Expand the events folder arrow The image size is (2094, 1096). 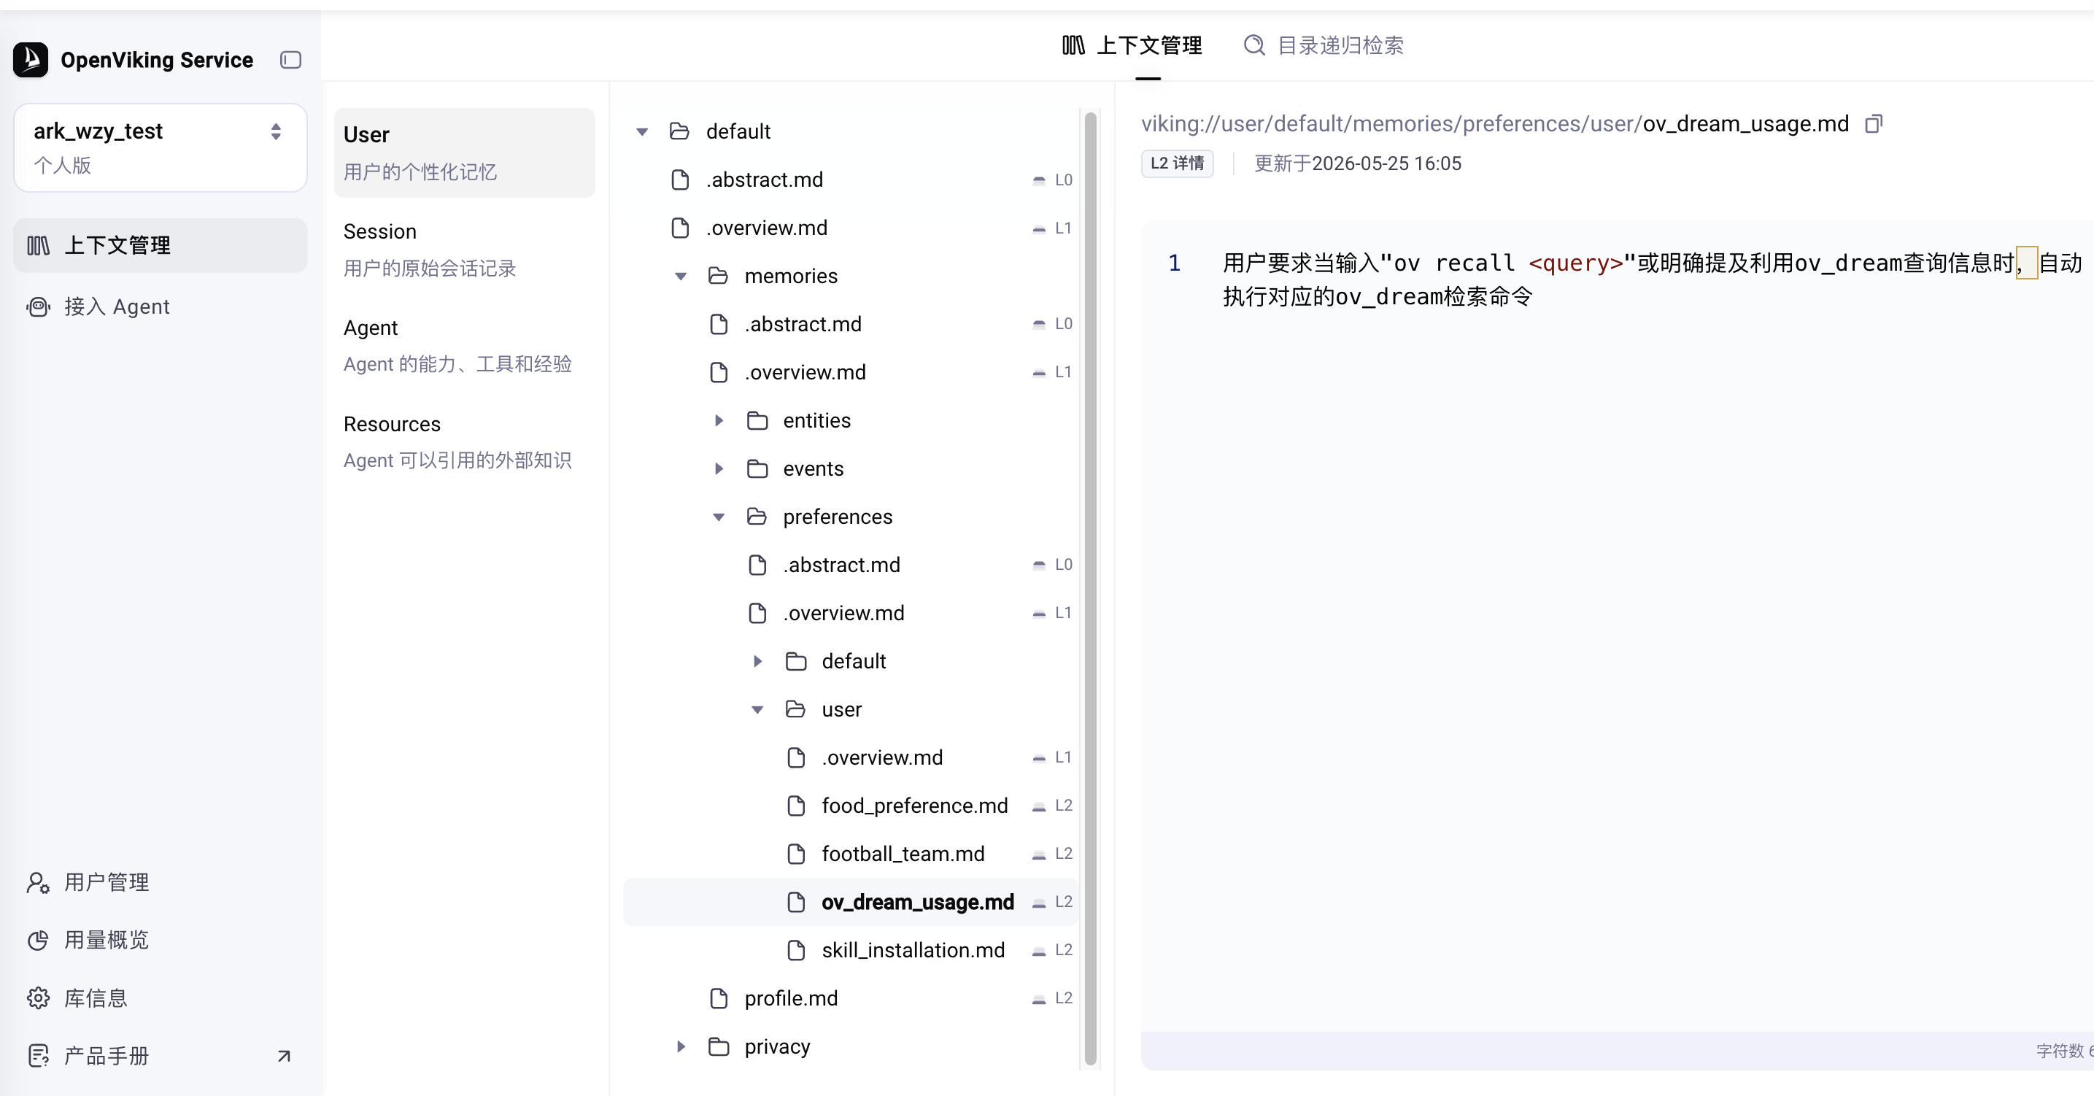pyautogui.click(x=719, y=468)
